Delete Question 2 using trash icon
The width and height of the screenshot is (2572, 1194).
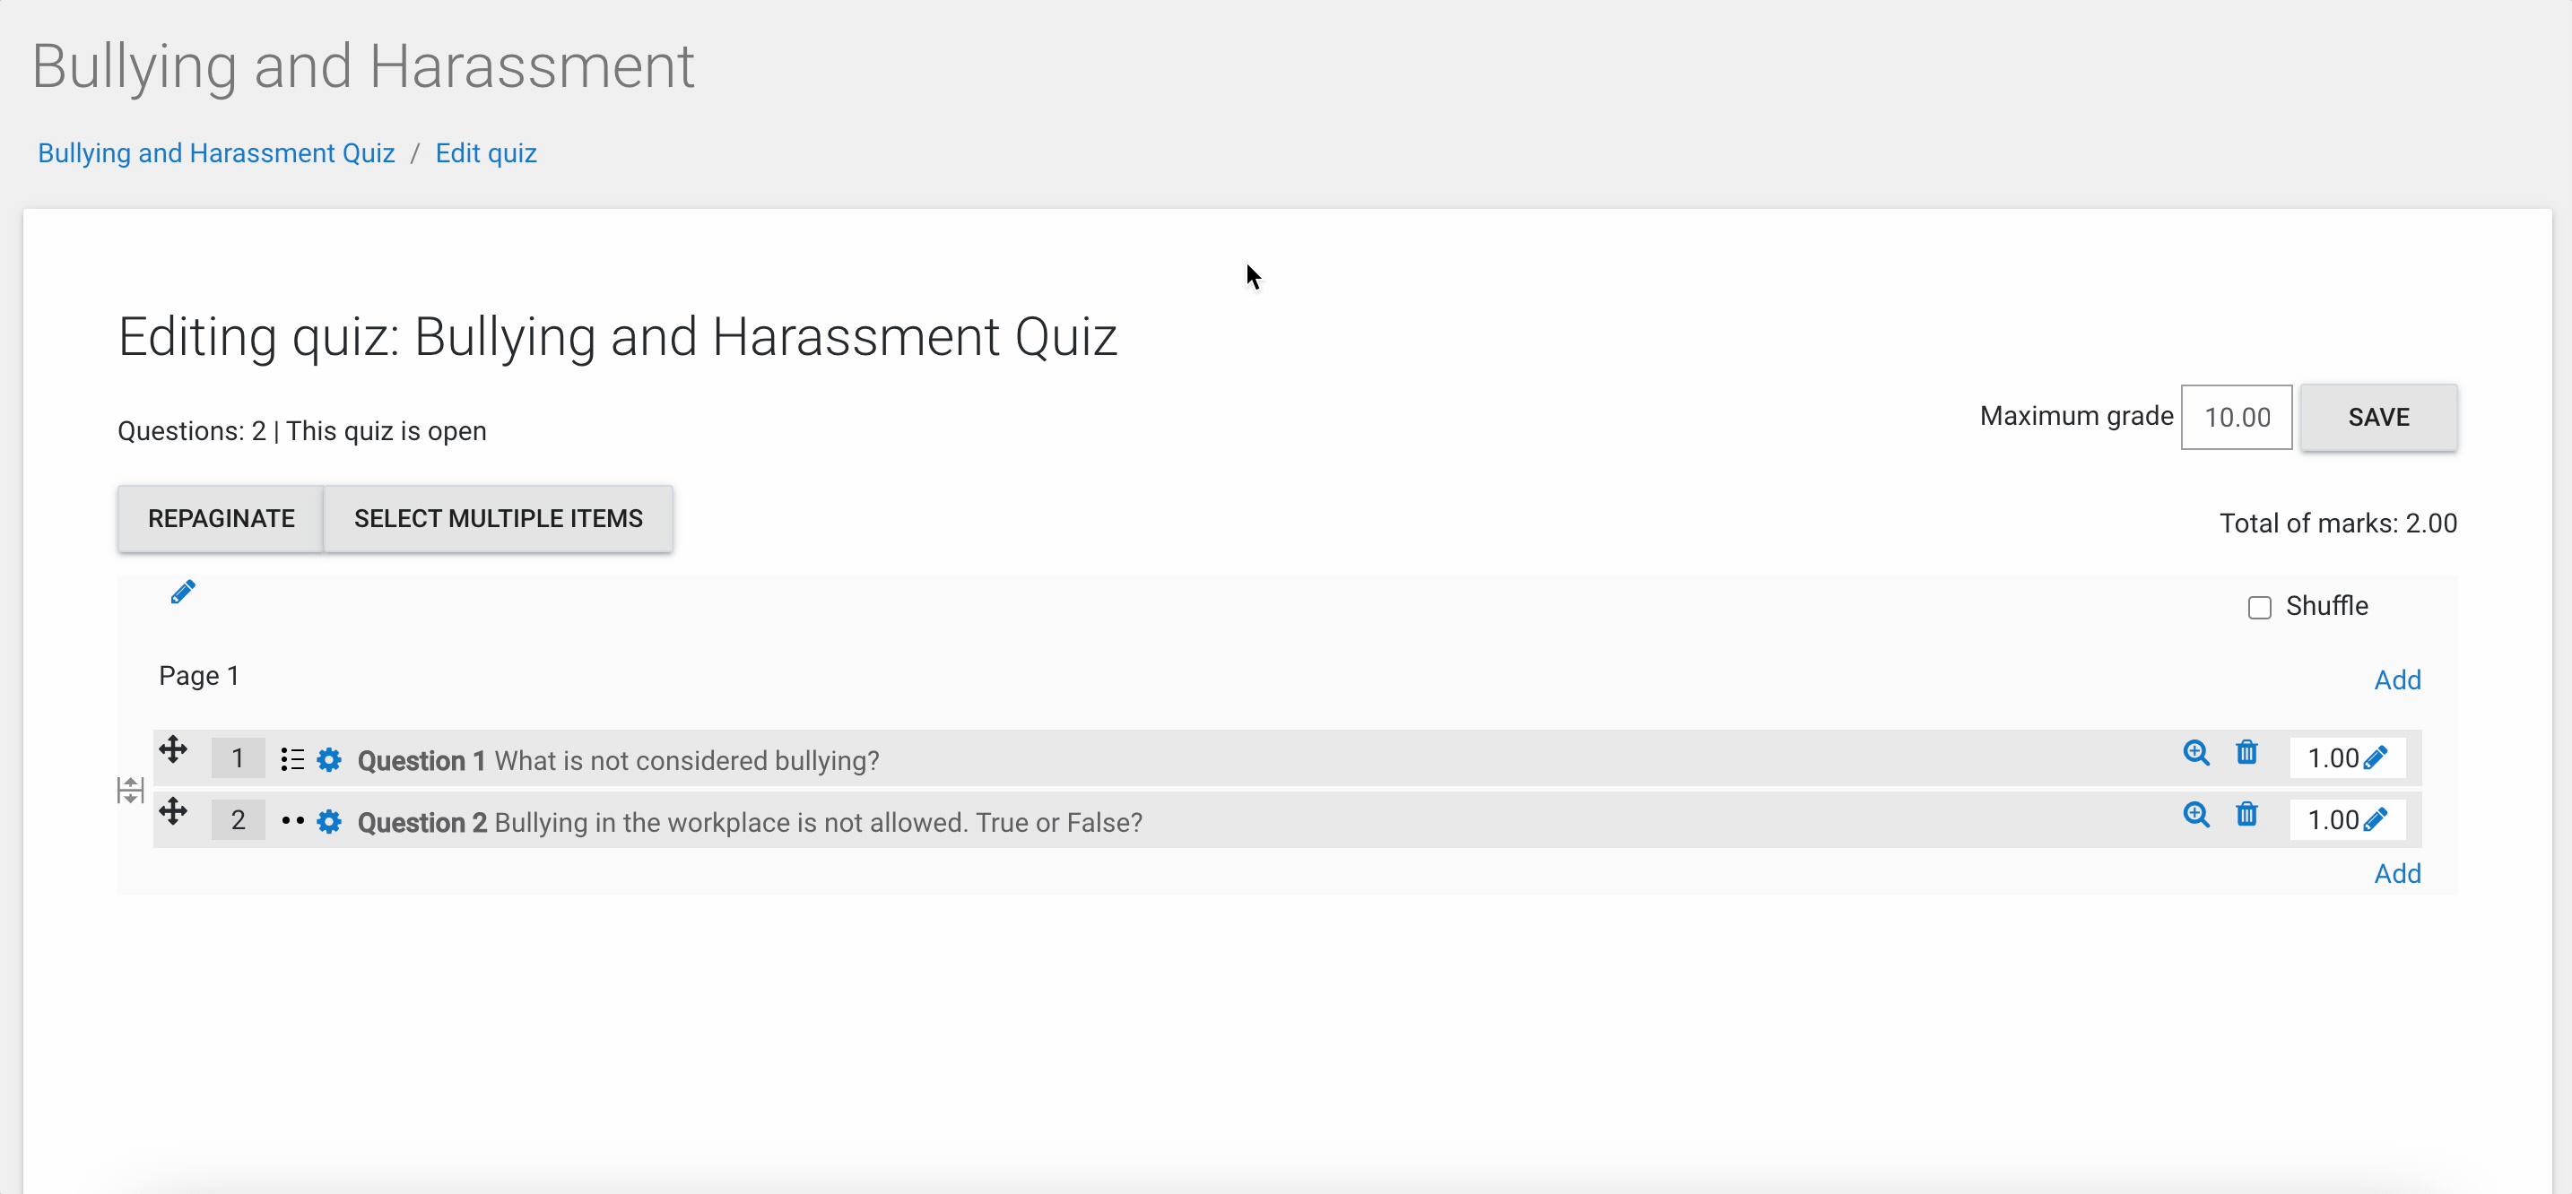pos(2246,814)
